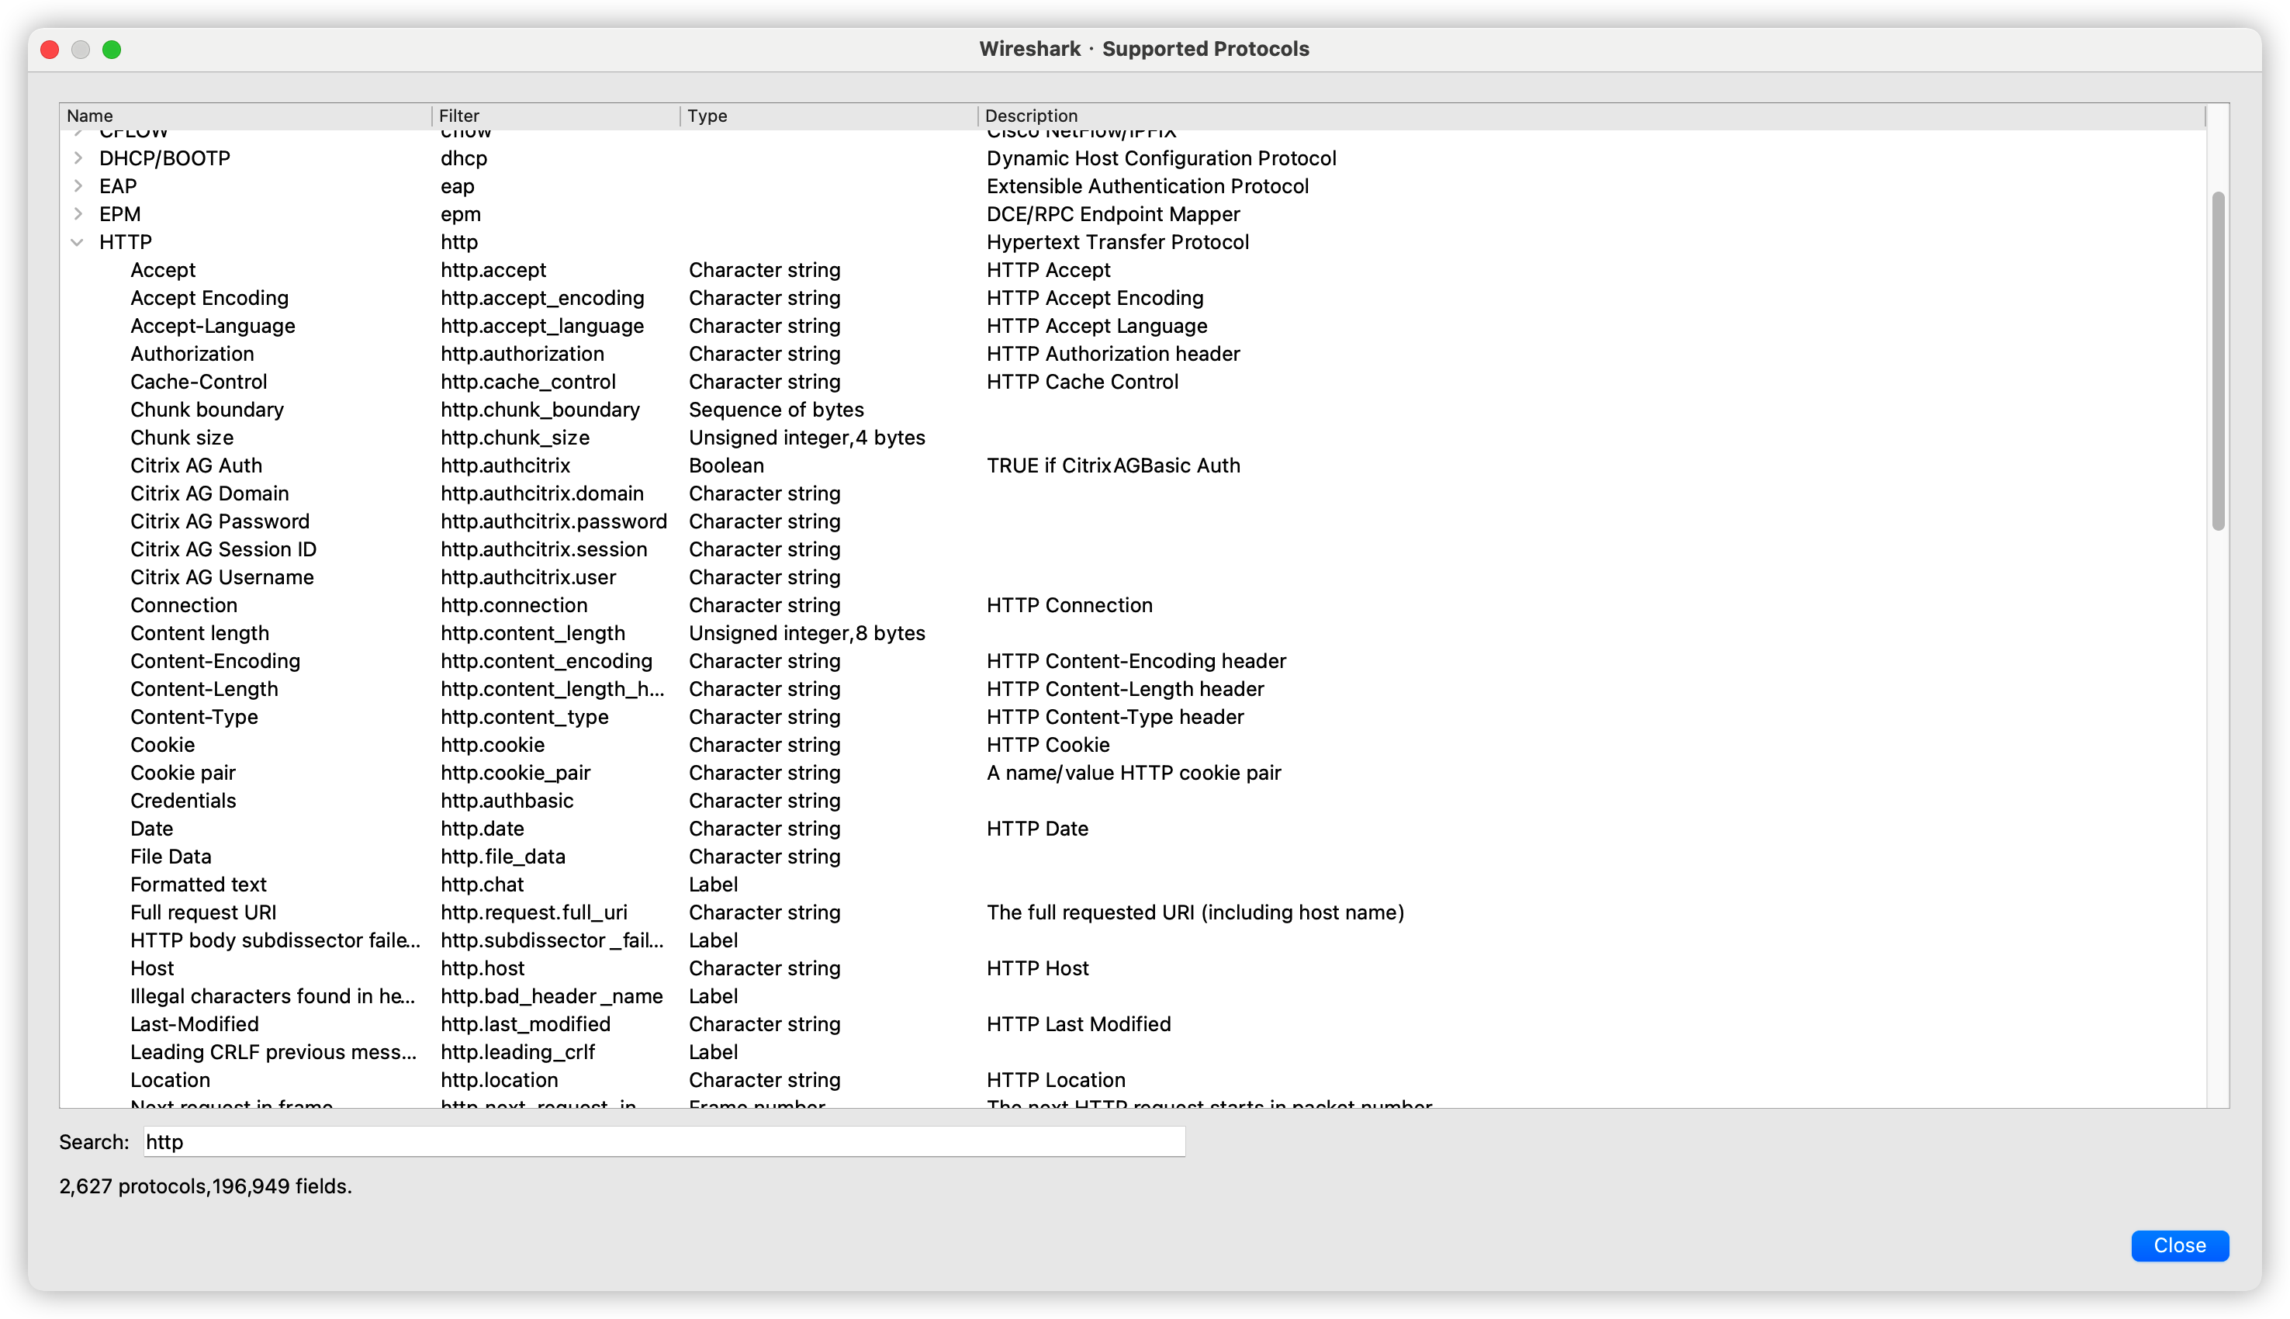This screenshot has width=2290, height=1319.
Task: Click the Search input field
Action: (664, 1141)
